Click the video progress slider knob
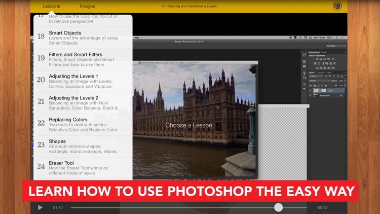 coord(279,207)
